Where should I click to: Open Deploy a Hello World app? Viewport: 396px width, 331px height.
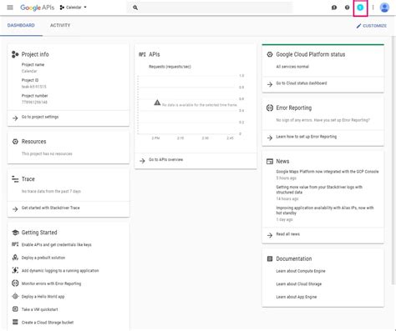coord(43,297)
